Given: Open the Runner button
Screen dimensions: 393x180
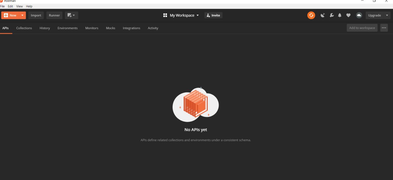Looking at the screenshot, I should (54, 15).
